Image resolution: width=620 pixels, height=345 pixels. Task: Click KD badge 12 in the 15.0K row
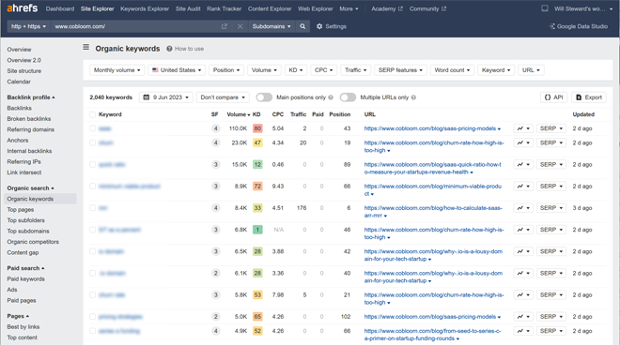point(257,165)
